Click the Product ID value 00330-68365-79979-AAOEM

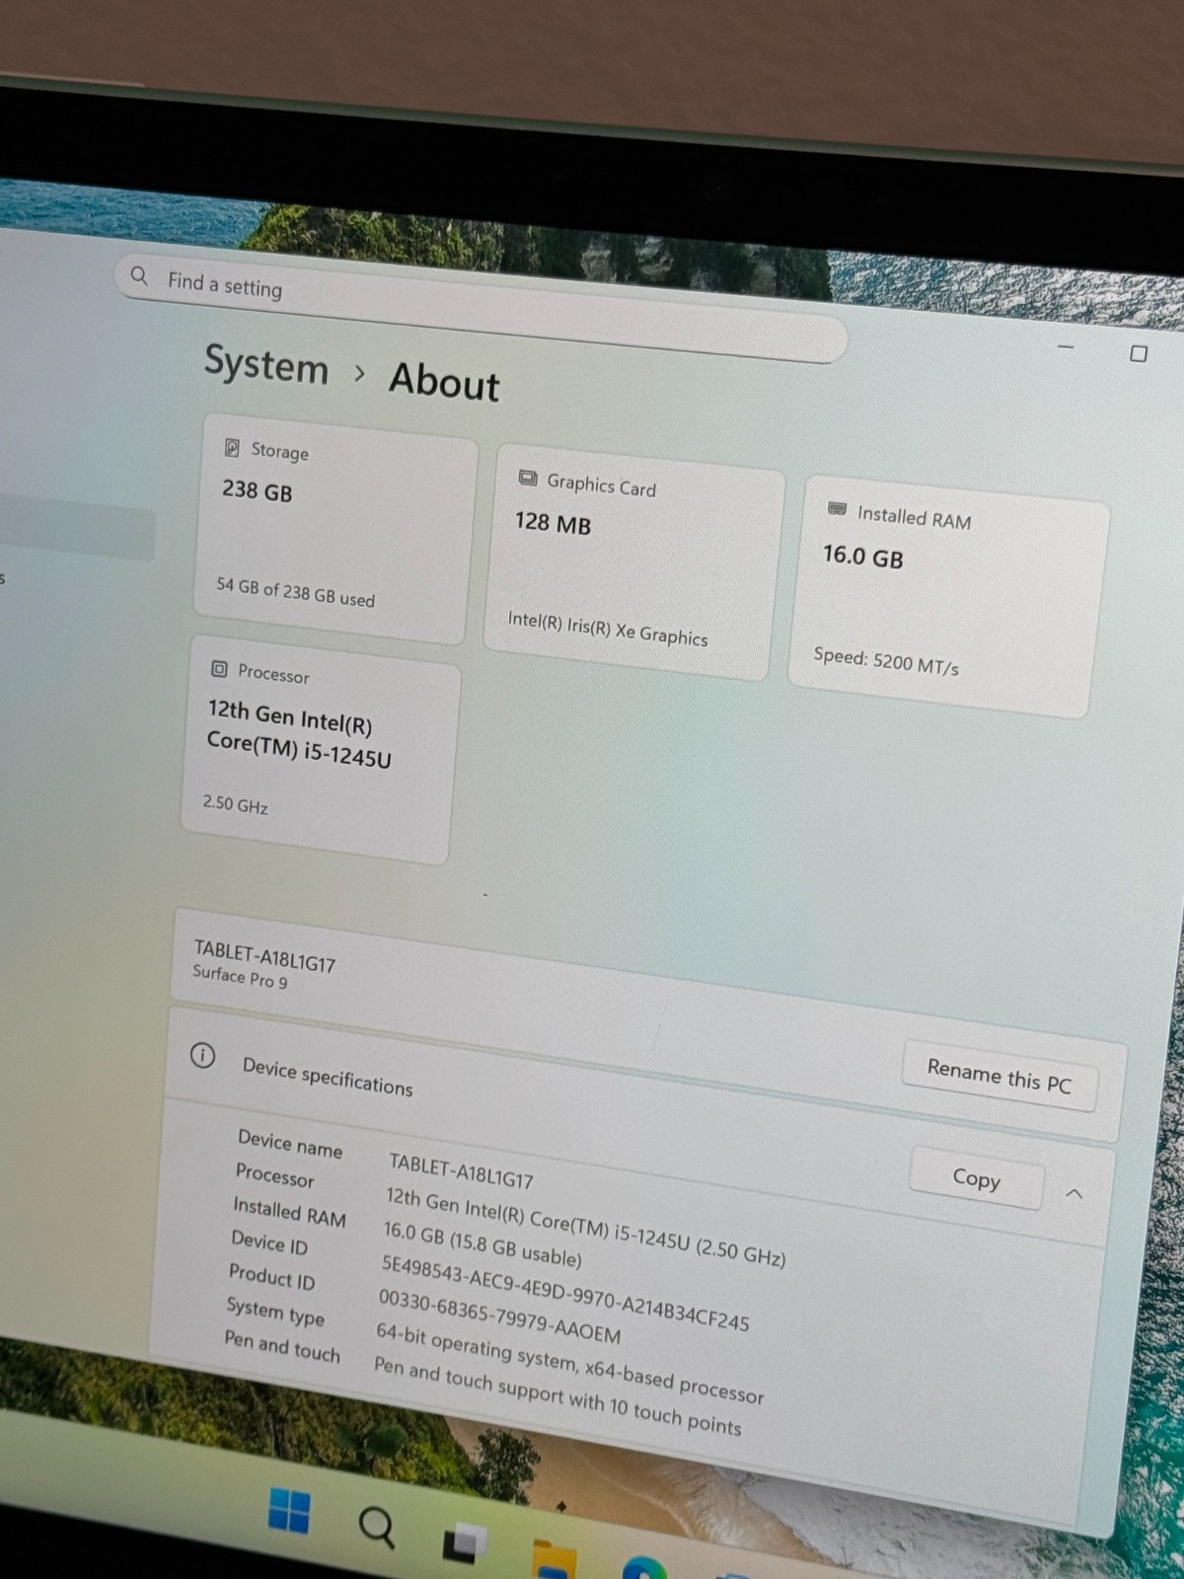(499, 1316)
